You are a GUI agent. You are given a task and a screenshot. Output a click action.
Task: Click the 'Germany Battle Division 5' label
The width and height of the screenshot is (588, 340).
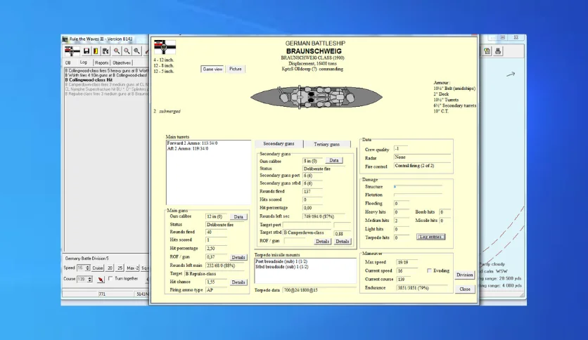[87, 259]
